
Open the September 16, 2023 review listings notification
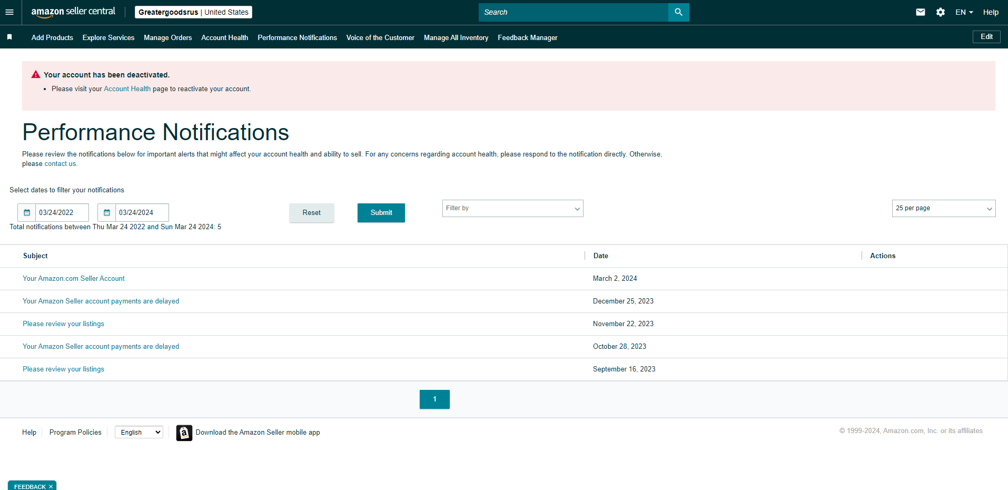63,369
